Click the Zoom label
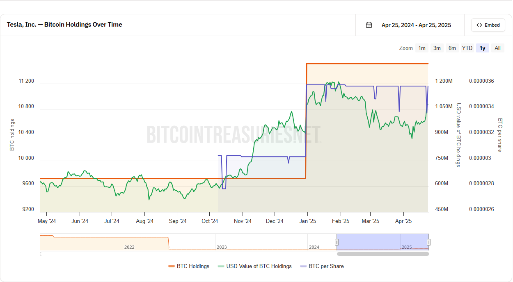The width and height of the screenshot is (513, 282). [406, 48]
